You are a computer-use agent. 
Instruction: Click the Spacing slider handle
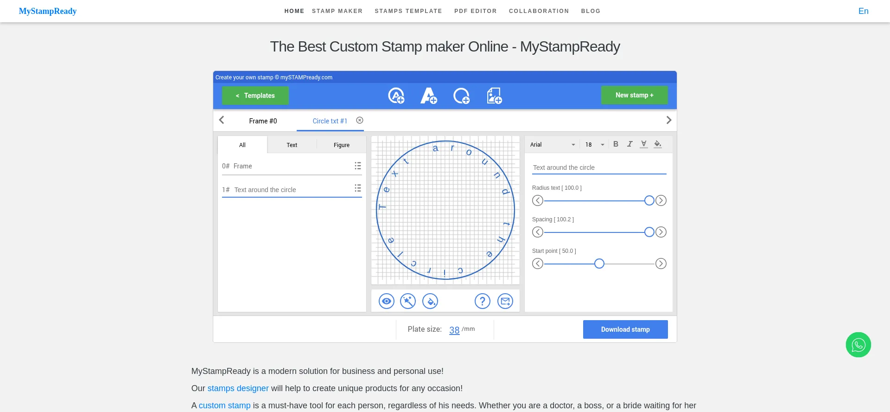(649, 232)
